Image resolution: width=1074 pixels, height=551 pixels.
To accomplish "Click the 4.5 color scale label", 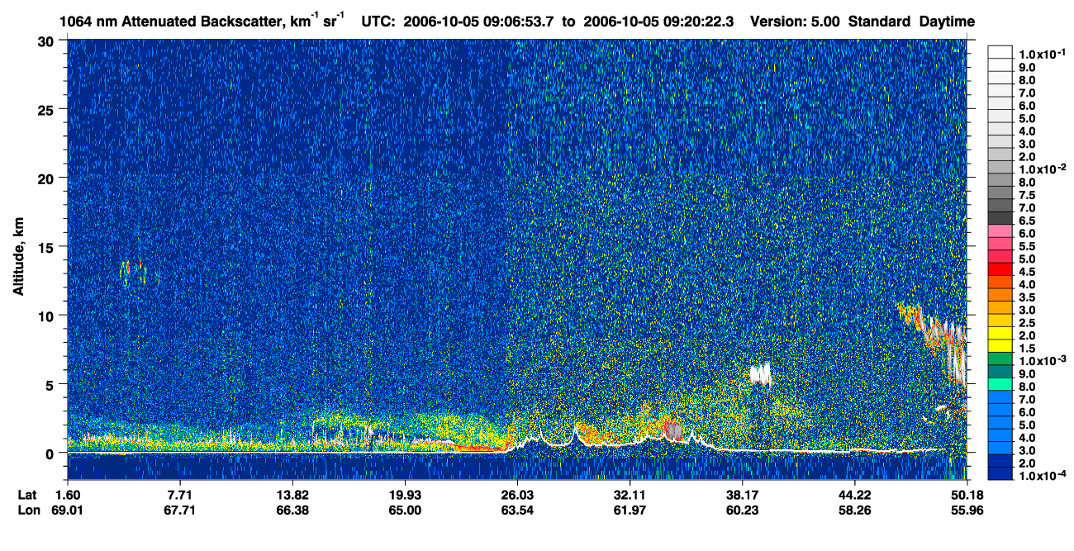I will pyautogui.click(x=1027, y=272).
